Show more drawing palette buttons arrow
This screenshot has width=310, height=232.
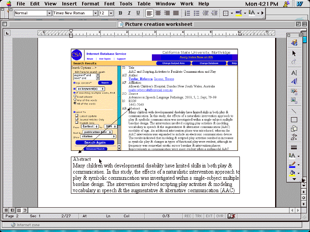point(294,179)
